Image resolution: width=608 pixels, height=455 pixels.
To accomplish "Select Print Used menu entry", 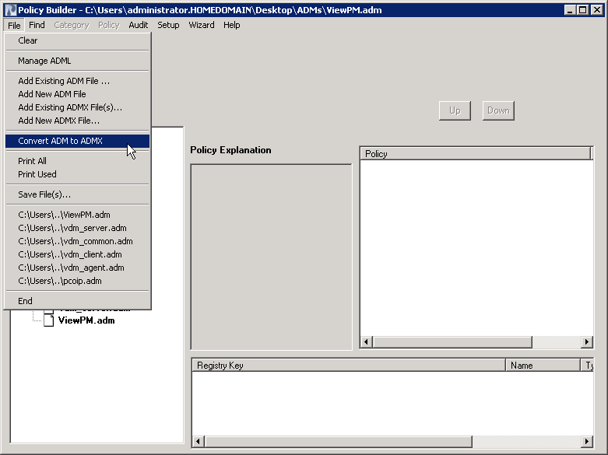I will tap(37, 174).
